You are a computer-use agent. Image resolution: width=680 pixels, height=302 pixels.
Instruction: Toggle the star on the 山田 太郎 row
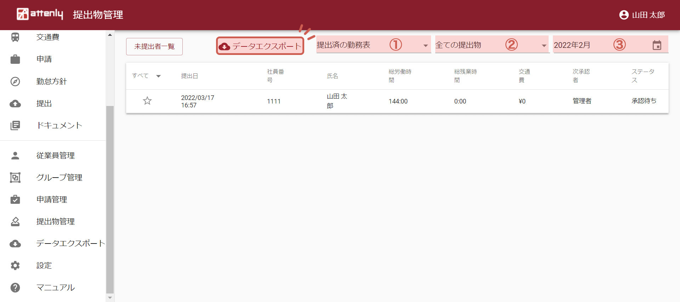click(x=147, y=101)
